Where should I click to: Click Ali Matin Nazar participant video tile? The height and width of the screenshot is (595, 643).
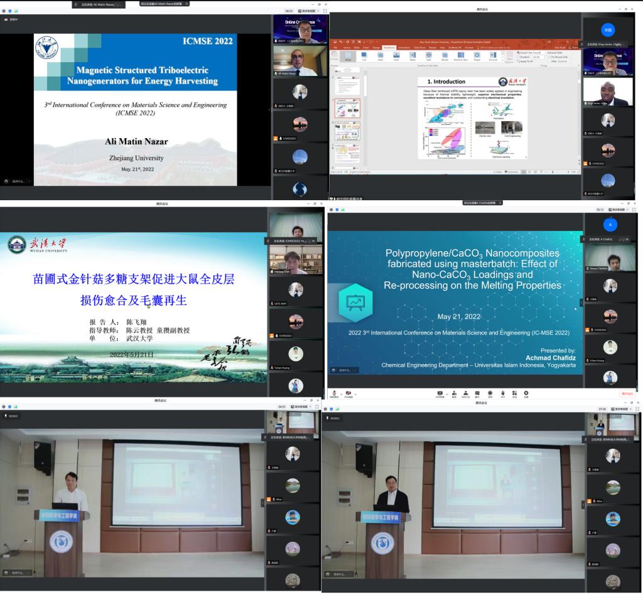coord(300,61)
